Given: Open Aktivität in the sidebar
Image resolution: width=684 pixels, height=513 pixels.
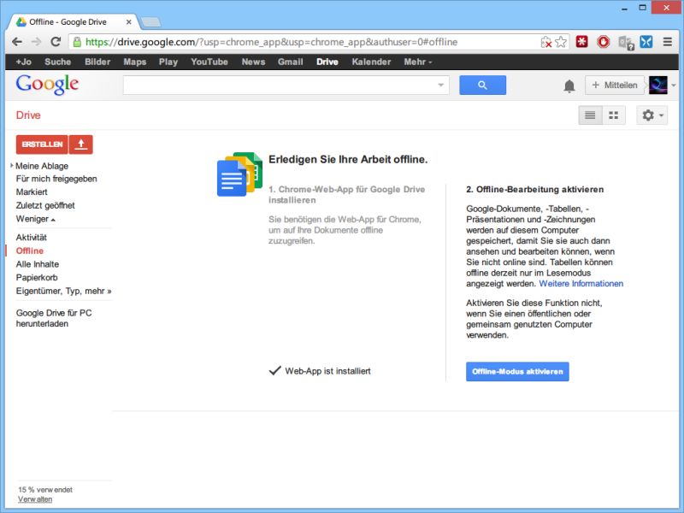Looking at the screenshot, I should click(31, 238).
